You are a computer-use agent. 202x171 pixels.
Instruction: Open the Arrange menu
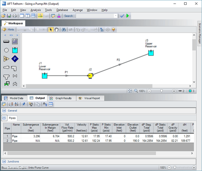click(77, 10)
